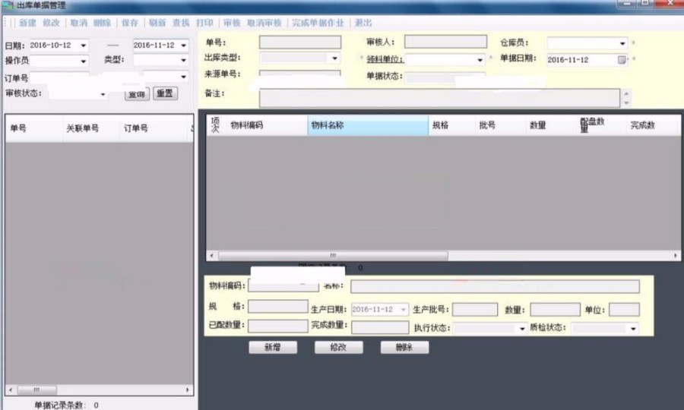Open the 单据日期 calendar picker icon
The width and height of the screenshot is (684, 410).
(622, 59)
